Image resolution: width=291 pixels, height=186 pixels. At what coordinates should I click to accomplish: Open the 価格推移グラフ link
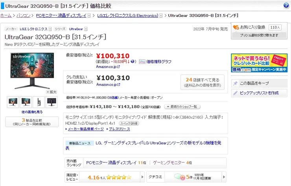pyautogui.click(x=159, y=62)
